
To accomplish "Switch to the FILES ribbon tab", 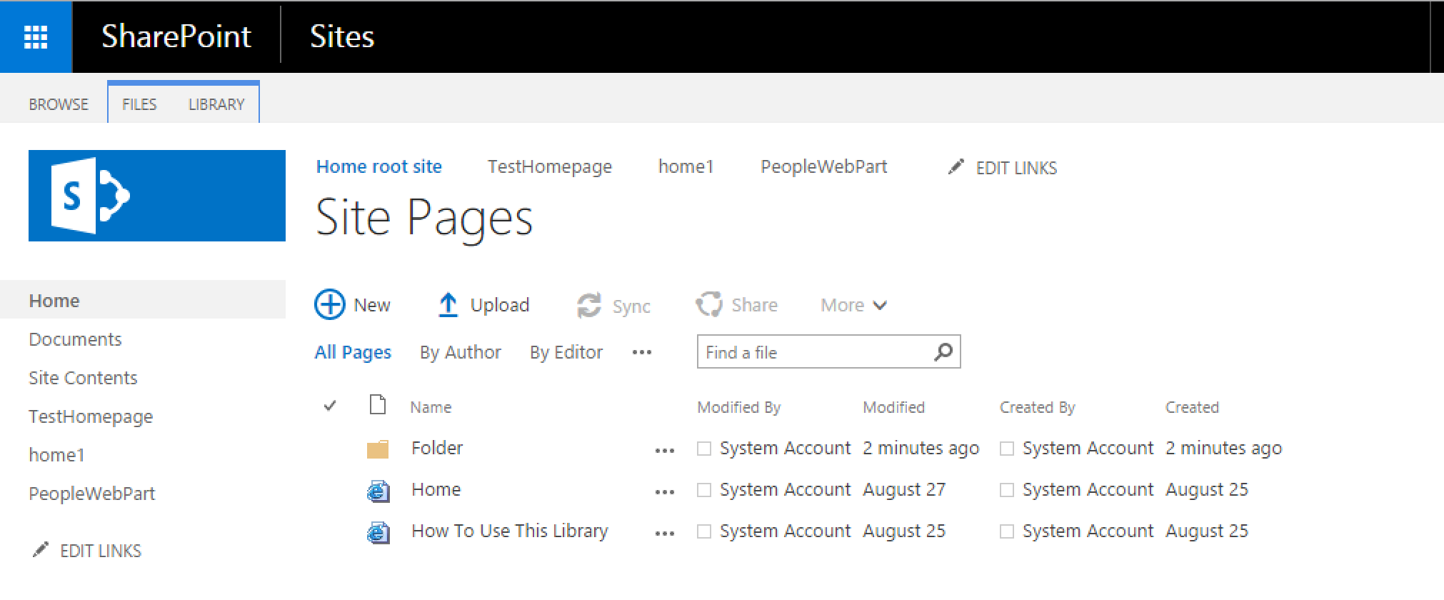I will click(139, 104).
